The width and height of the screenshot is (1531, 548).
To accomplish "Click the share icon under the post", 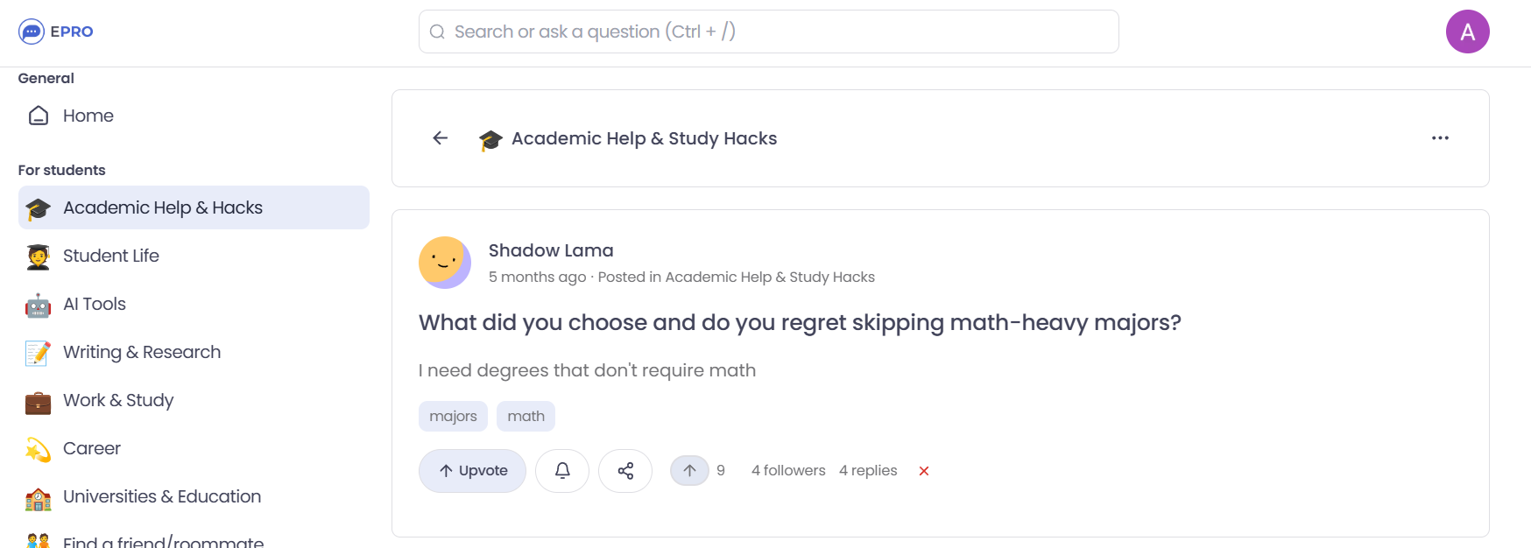I will (x=625, y=470).
